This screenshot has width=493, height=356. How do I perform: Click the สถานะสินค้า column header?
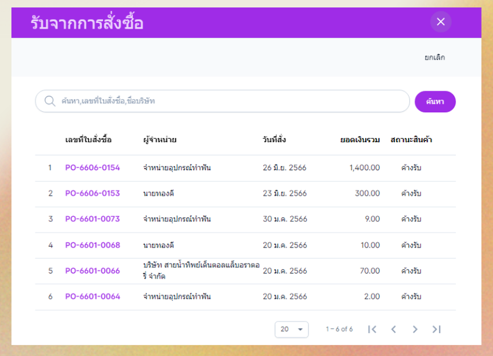(x=411, y=139)
